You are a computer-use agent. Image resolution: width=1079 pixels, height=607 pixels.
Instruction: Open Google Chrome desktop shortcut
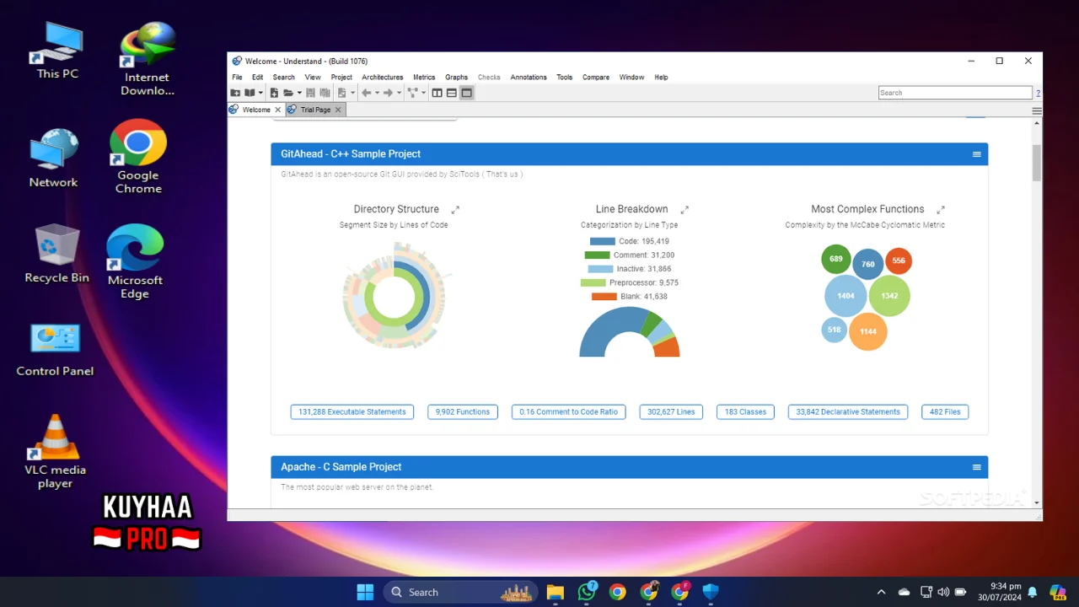coord(138,157)
